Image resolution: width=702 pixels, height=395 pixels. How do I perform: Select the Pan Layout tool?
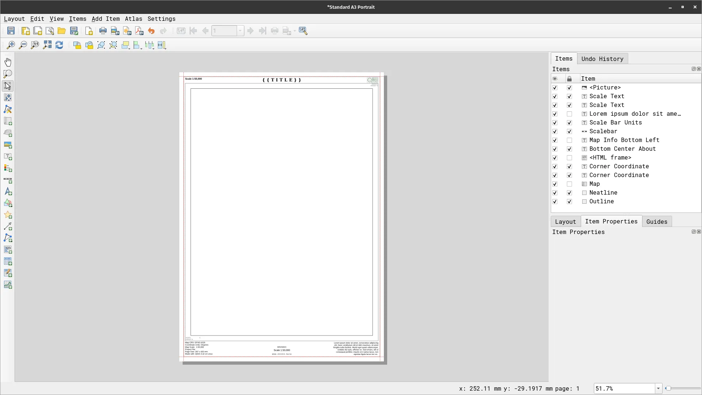pyautogui.click(x=8, y=62)
